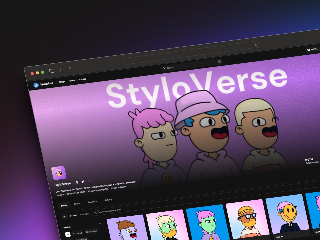This screenshot has width=320, height=240.
Task: Visit the collection website globe icon
Action: pos(77,182)
